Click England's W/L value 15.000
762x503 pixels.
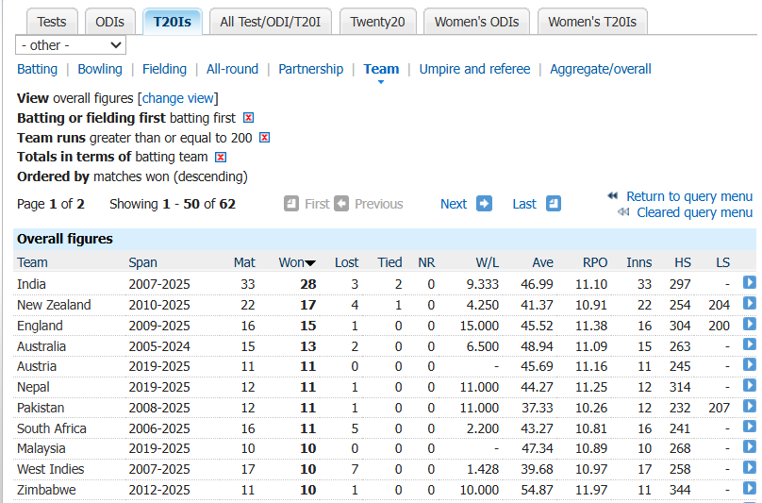480,326
